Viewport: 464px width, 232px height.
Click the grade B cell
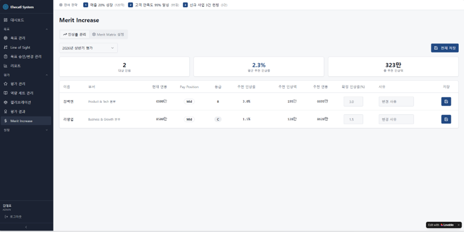[x=218, y=102]
